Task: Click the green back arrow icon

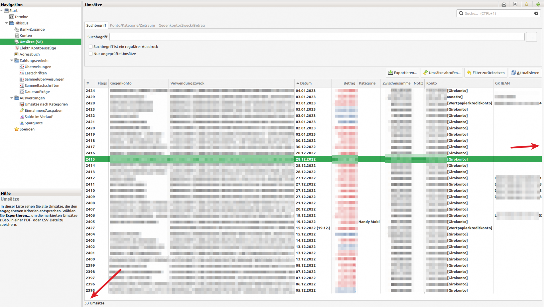Action: 538,5
